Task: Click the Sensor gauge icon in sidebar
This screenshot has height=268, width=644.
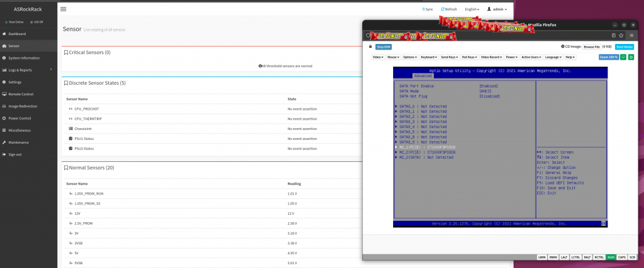Action: coord(4,46)
